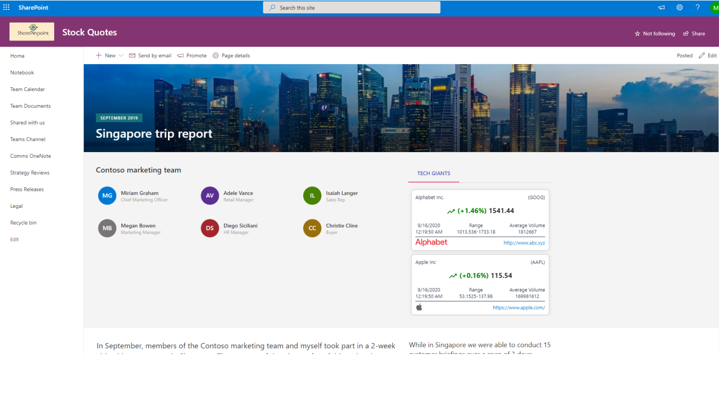The width and height of the screenshot is (719, 404).
Task: Open Press Releases in left navigation
Action: click(x=27, y=189)
